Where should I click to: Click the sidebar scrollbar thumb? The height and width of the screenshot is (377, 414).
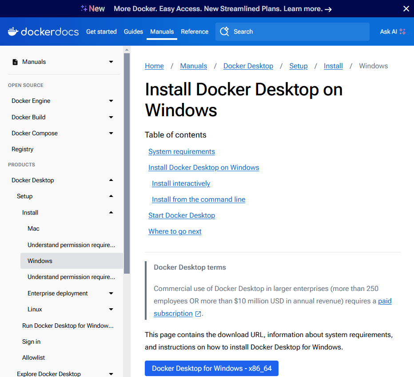pos(127,164)
